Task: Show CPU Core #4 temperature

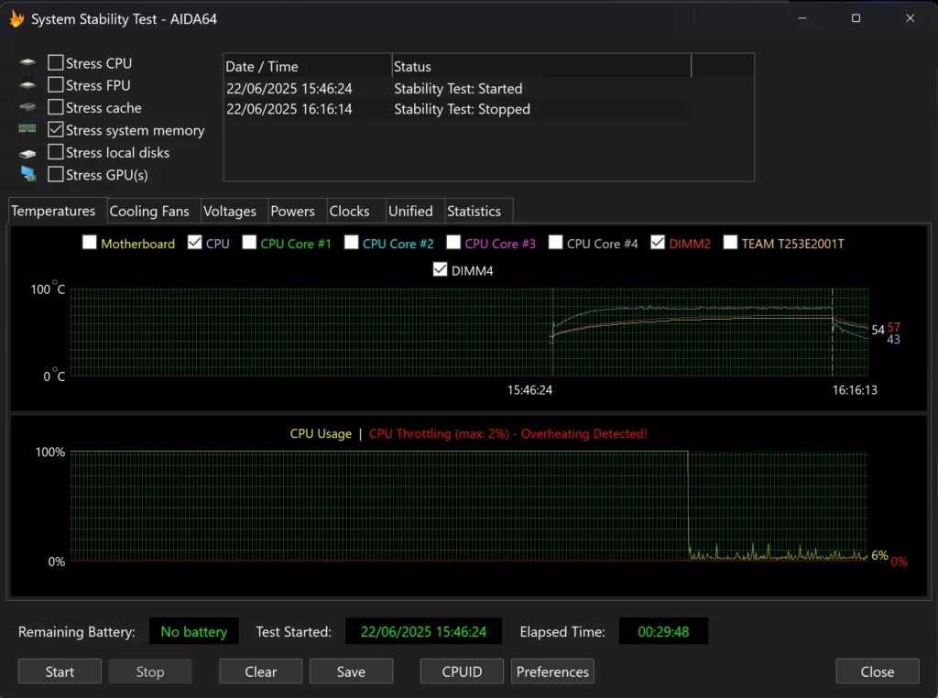Action: click(555, 242)
